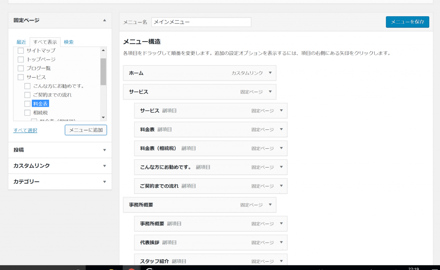
Task: Click the メニューに追加 button
Action: pos(86,130)
